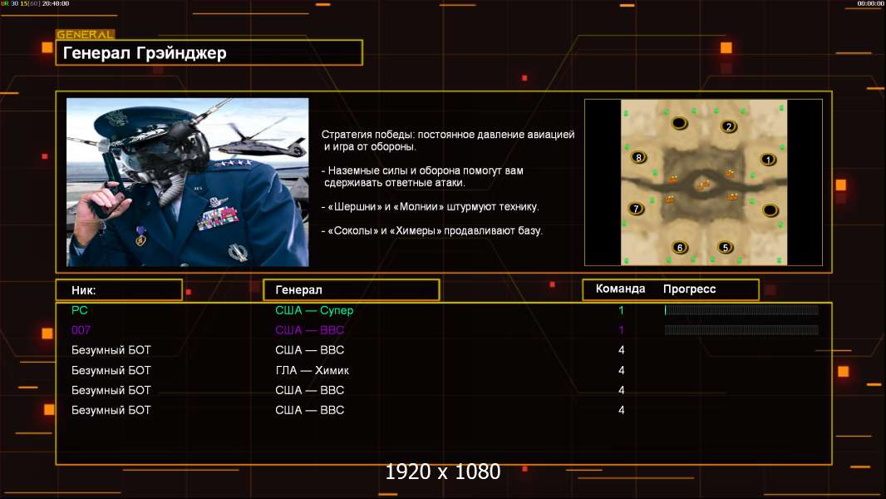
Task: Select start position 1 on the minimap
Action: [x=767, y=160]
